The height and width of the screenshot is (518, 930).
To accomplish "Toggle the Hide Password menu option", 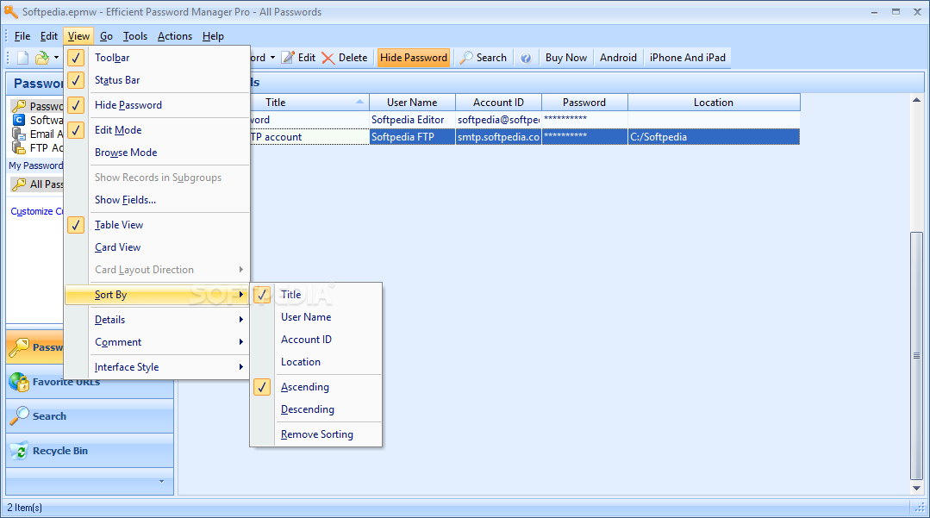I will pos(157,105).
